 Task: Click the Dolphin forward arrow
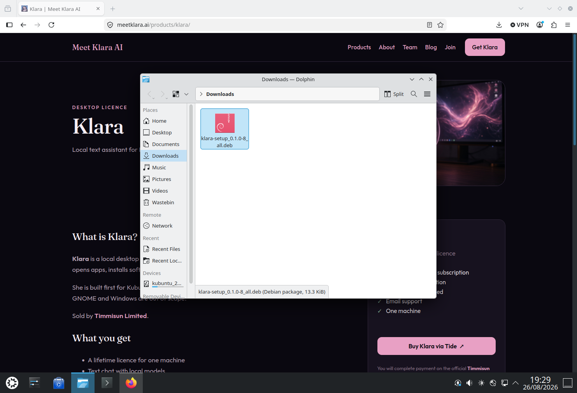(x=163, y=94)
